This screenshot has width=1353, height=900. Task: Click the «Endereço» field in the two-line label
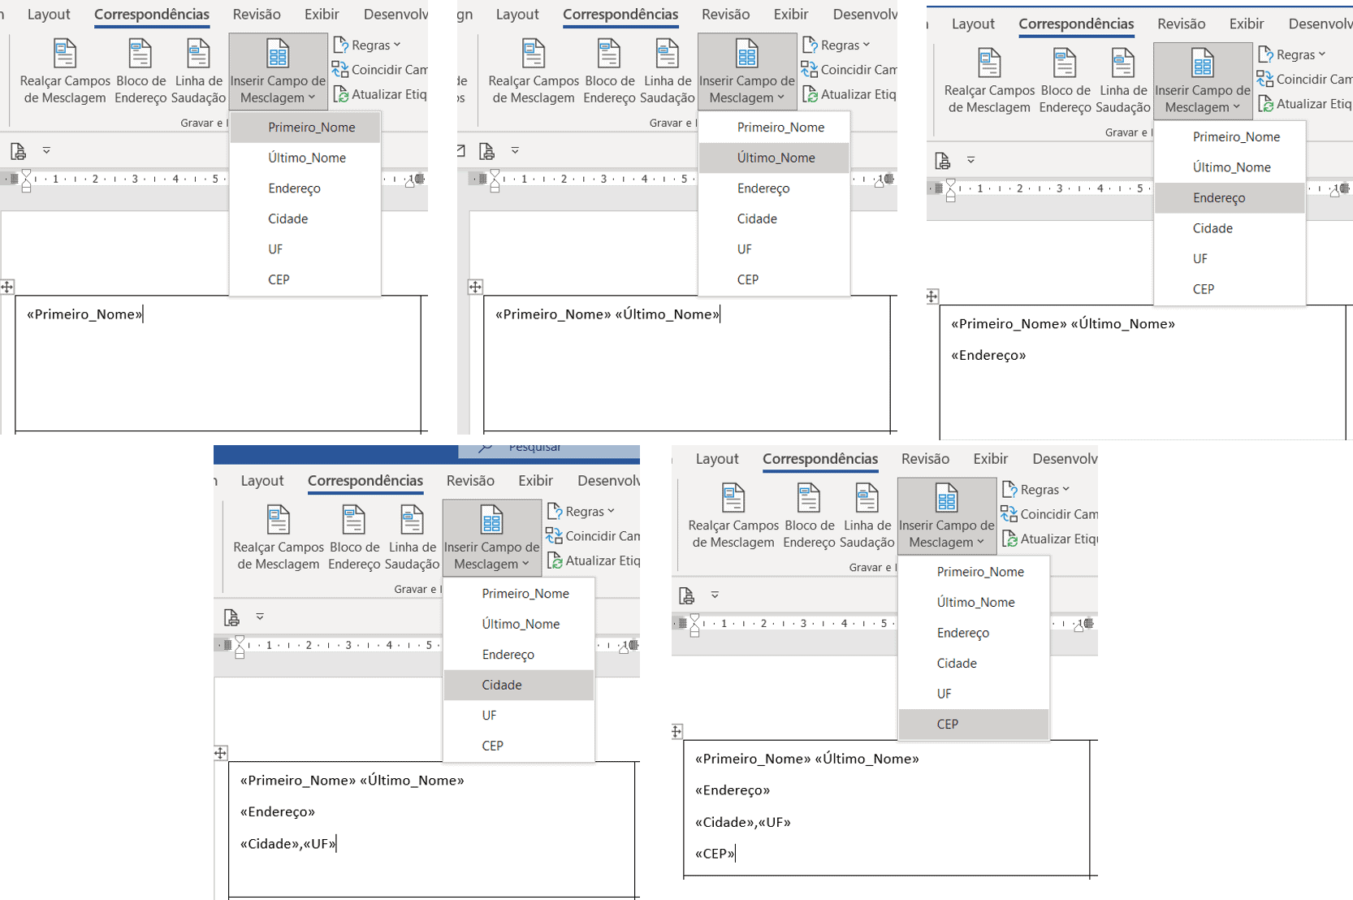point(988,355)
